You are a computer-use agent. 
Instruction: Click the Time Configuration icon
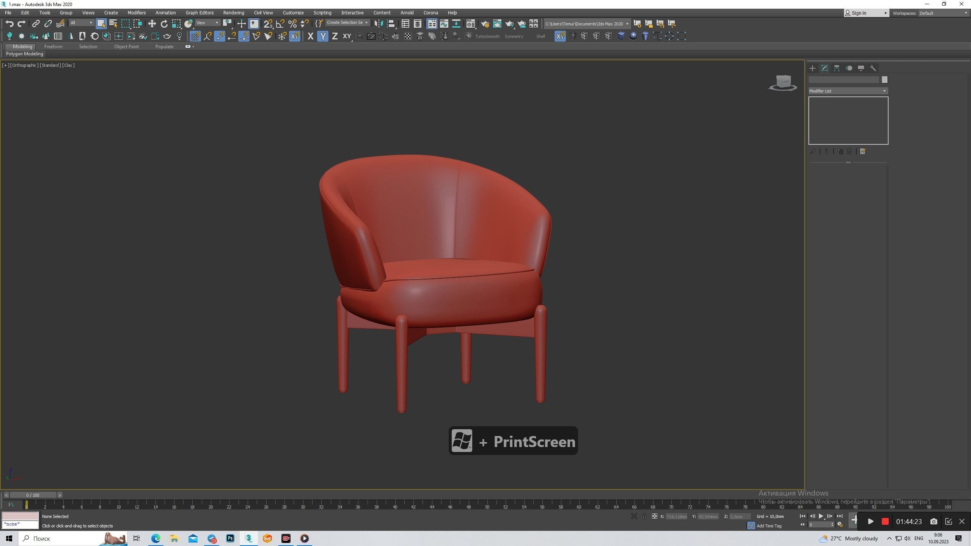840,525
